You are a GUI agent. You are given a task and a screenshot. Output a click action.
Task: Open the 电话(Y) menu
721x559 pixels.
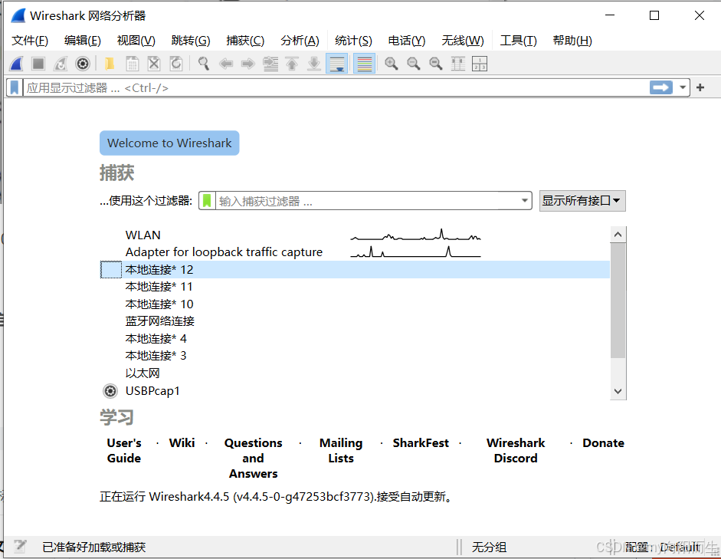(407, 41)
